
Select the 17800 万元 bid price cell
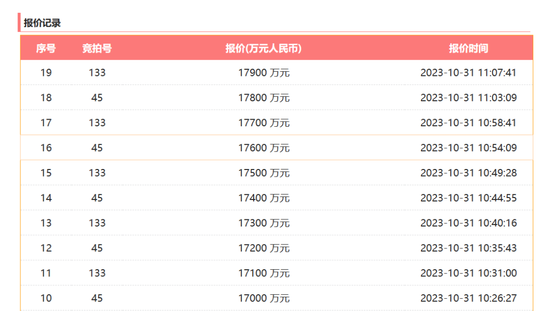264,98
